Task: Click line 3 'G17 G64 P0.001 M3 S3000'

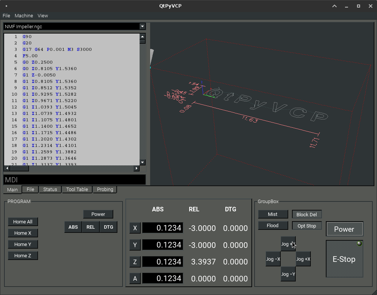Action: click(x=57, y=49)
